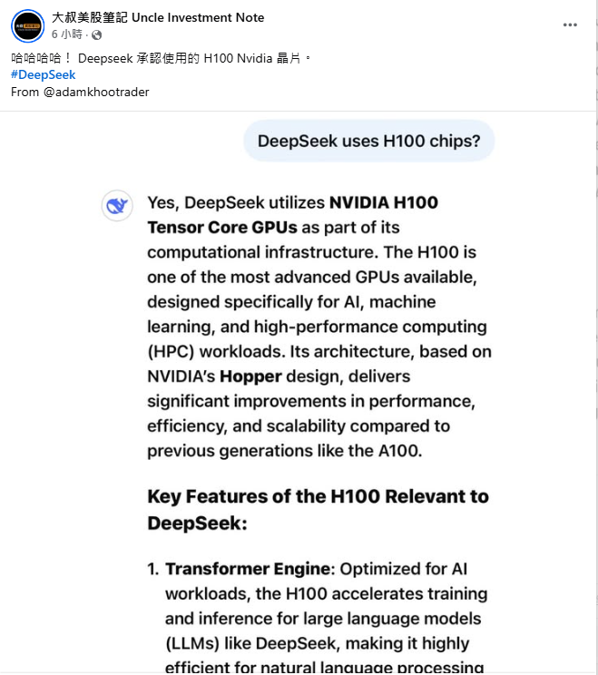
Task: Click the 'Key Features of the H100' heading
Action: pos(318,510)
